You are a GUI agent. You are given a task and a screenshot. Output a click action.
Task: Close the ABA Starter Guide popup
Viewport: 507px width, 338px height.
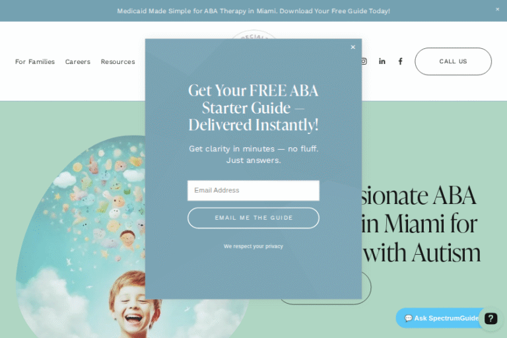(x=353, y=48)
